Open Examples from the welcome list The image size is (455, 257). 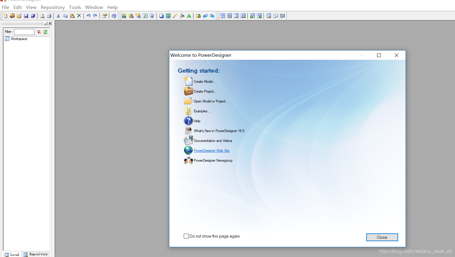click(202, 111)
